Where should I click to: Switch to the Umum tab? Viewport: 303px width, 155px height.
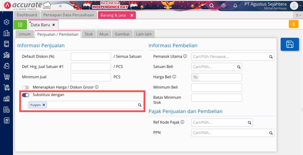[x=25, y=34]
